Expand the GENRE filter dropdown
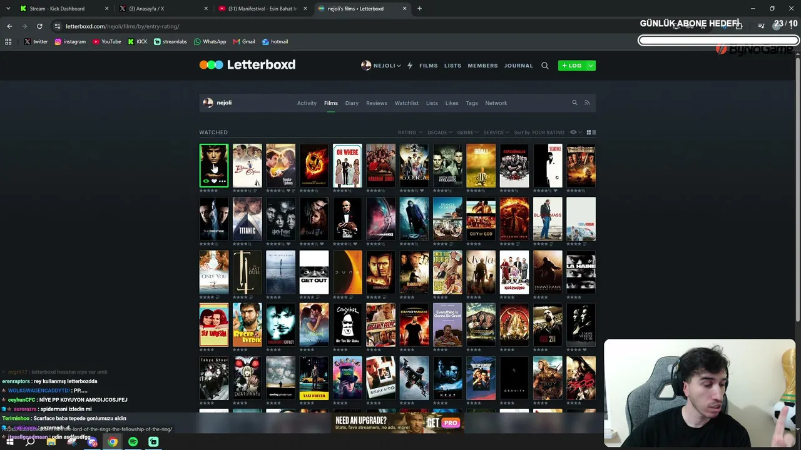 coord(467,132)
